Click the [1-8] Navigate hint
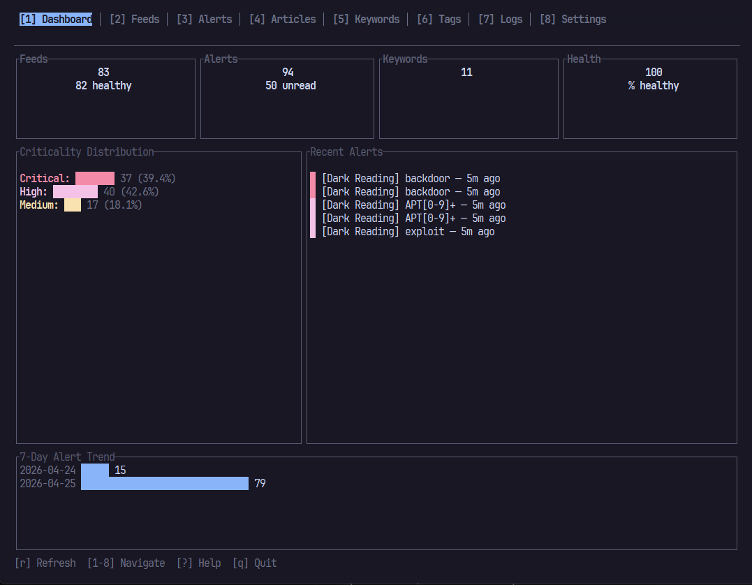The width and height of the screenshot is (752, 585). point(126,563)
